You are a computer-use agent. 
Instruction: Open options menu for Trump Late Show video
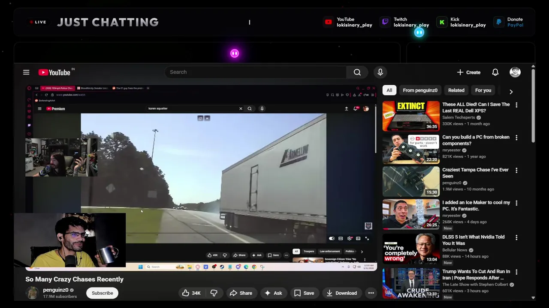pos(516,272)
